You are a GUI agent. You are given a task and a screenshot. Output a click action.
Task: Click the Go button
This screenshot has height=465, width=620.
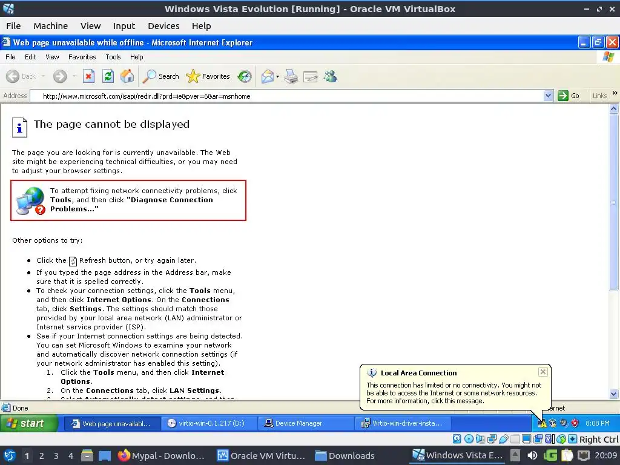tap(569, 96)
